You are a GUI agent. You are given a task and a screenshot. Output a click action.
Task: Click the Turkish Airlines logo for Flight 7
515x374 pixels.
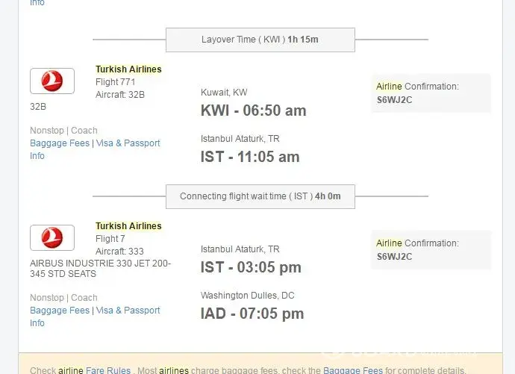[x=52, y=237]
